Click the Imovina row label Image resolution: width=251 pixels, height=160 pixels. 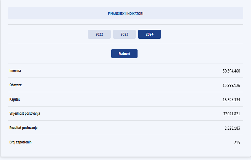(x=15, y=71)
